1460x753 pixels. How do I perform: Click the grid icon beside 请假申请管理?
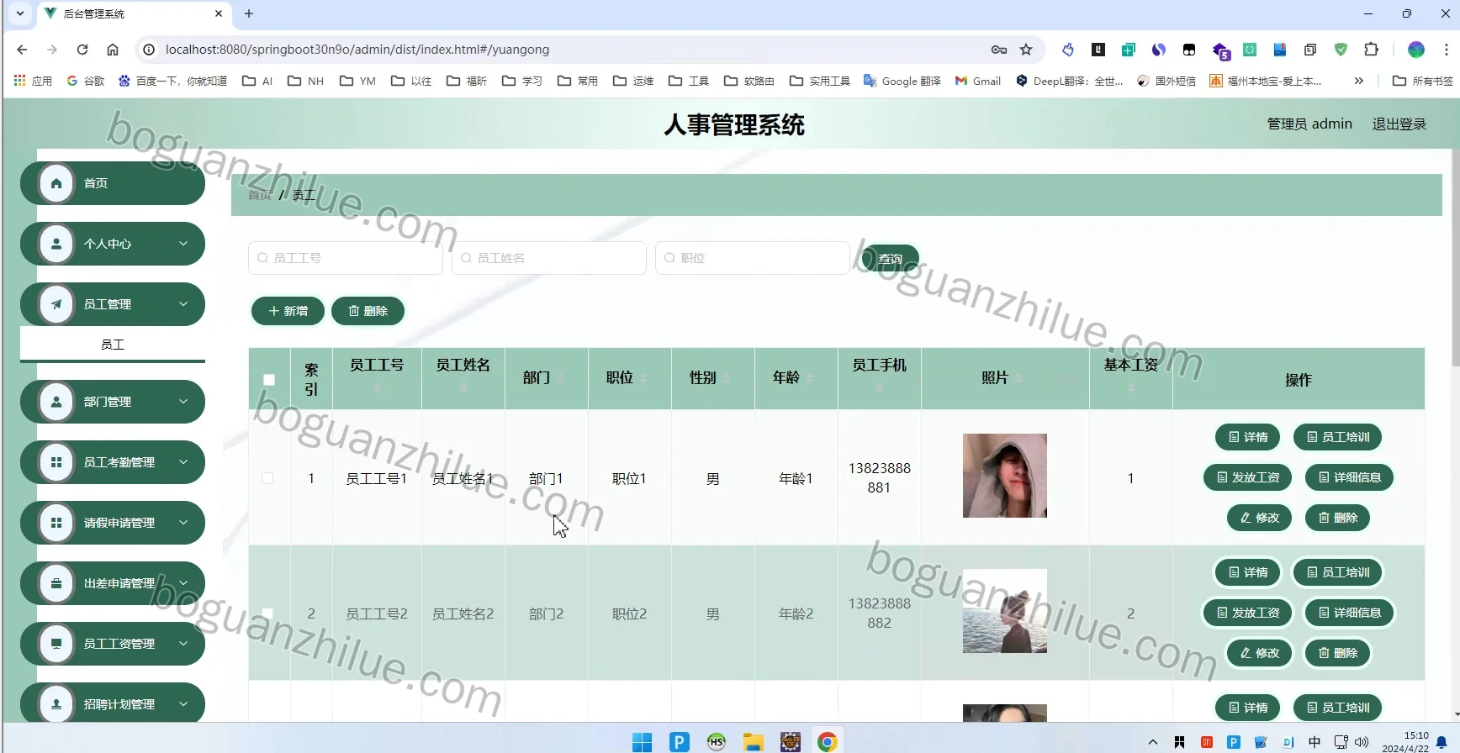point(56,523)
